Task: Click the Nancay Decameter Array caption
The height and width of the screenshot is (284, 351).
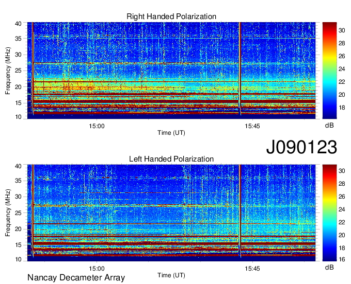Action: click(x=76, y=278)
